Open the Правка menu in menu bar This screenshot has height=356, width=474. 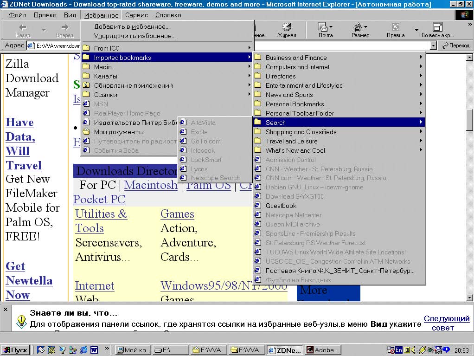click(x=45, y=15)
